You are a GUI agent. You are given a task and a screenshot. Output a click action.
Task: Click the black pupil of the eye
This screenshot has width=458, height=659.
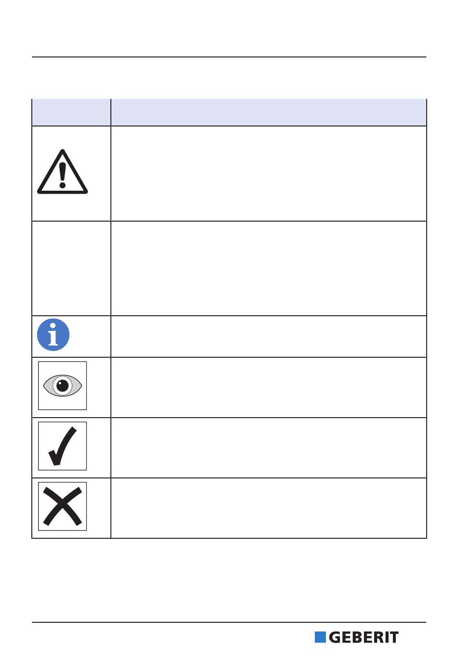point(63,386)
